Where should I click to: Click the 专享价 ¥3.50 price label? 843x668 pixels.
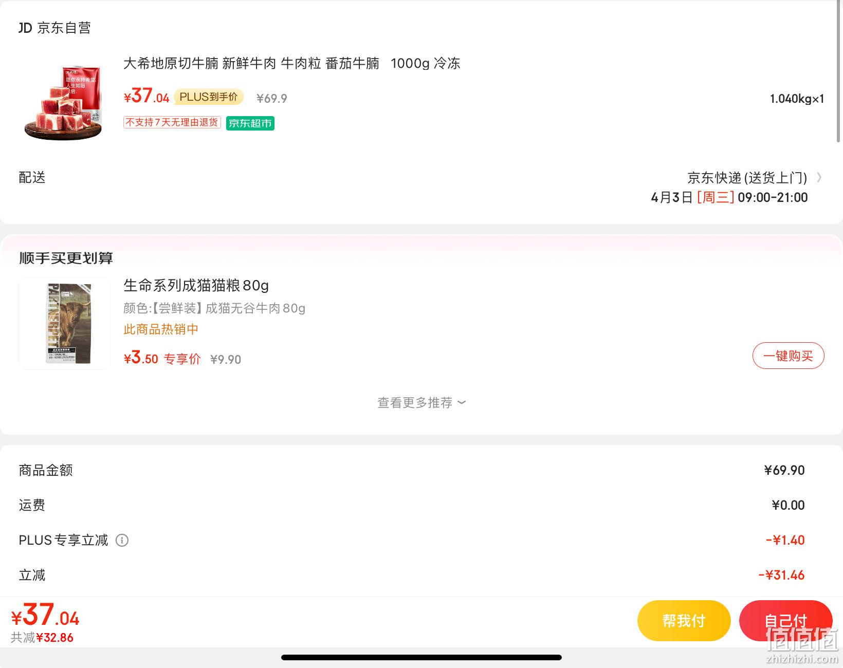(x=162, y=358)
